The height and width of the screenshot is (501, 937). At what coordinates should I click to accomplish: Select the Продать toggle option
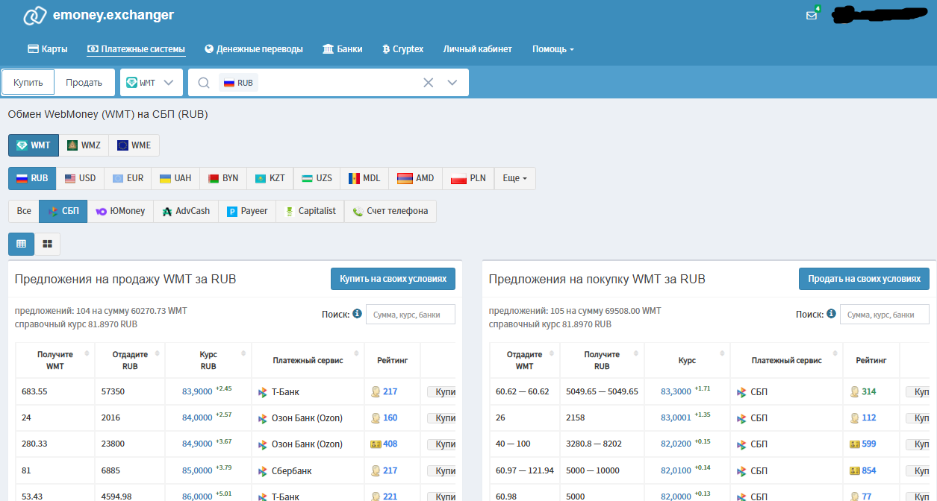tap(84, 83)
